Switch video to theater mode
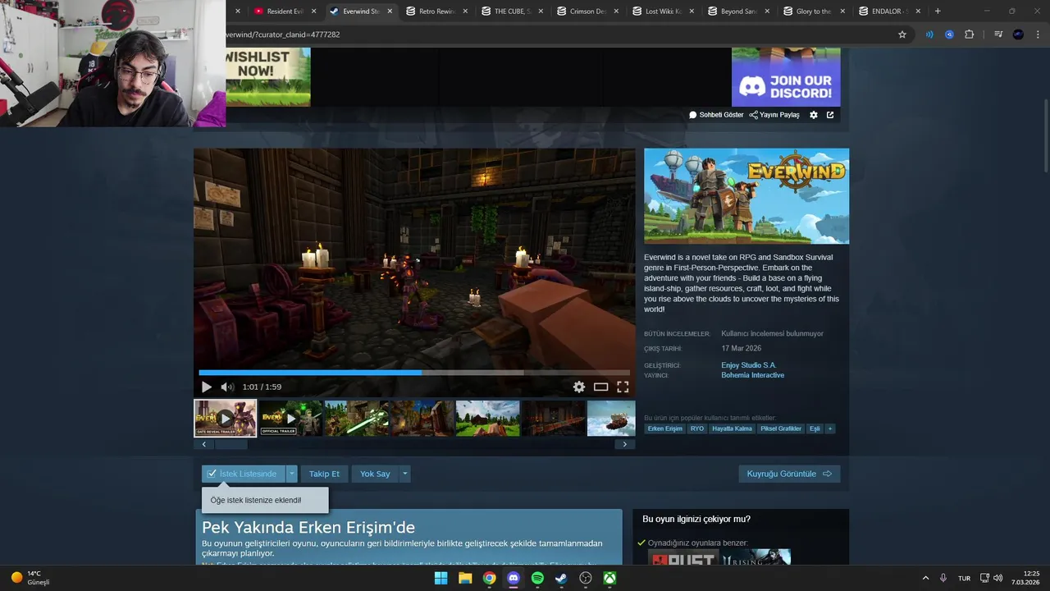 coord(601,387)
